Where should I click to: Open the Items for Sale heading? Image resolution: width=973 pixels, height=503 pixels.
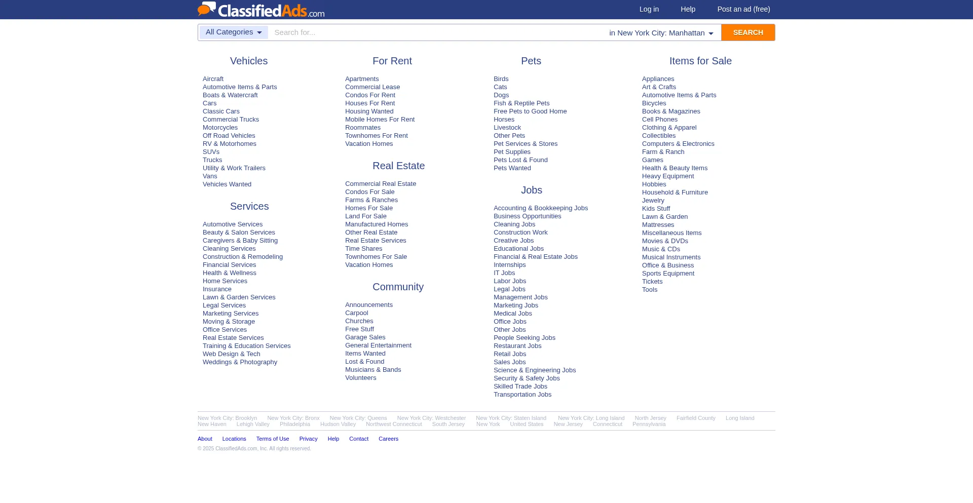click(700, 61)
